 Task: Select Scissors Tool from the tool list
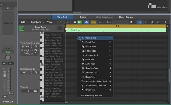pos(95,55)
